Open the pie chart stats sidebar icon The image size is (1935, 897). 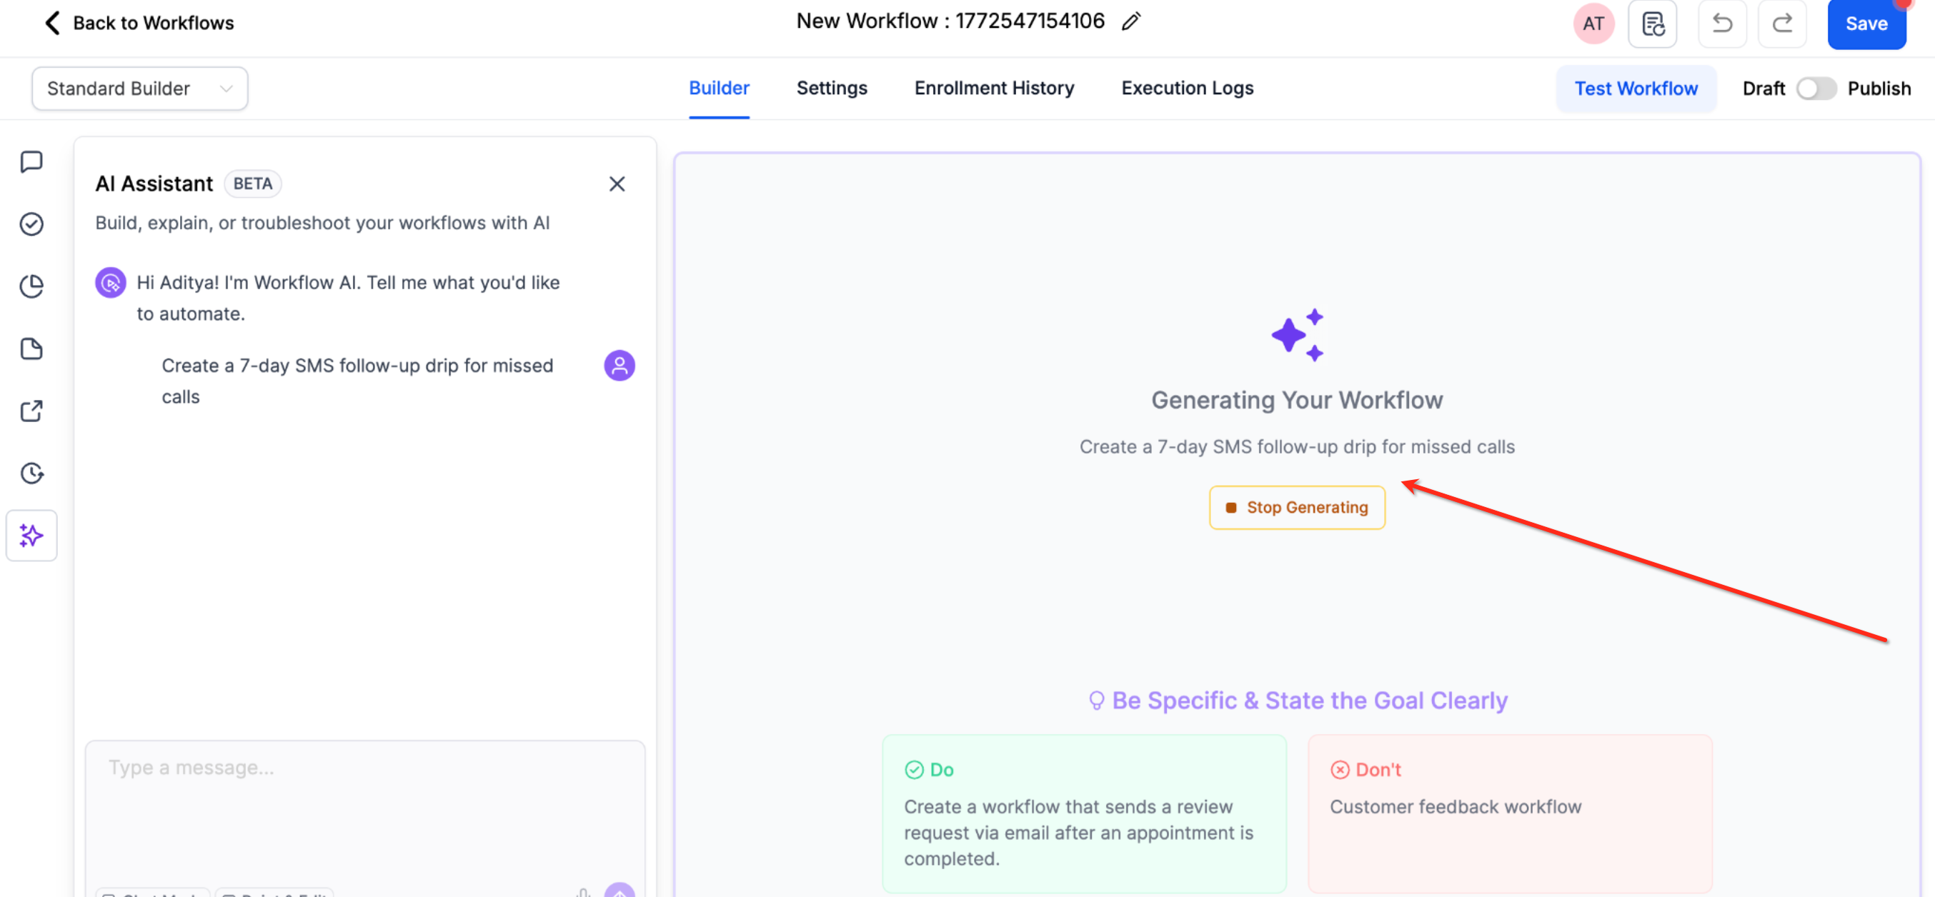(31, 286)
